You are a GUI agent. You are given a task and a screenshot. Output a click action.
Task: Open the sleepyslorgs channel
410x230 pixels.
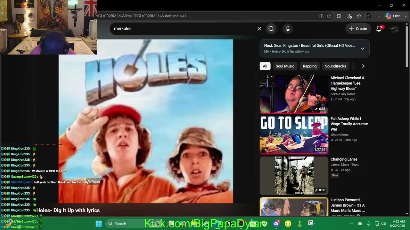click(340, 134)
